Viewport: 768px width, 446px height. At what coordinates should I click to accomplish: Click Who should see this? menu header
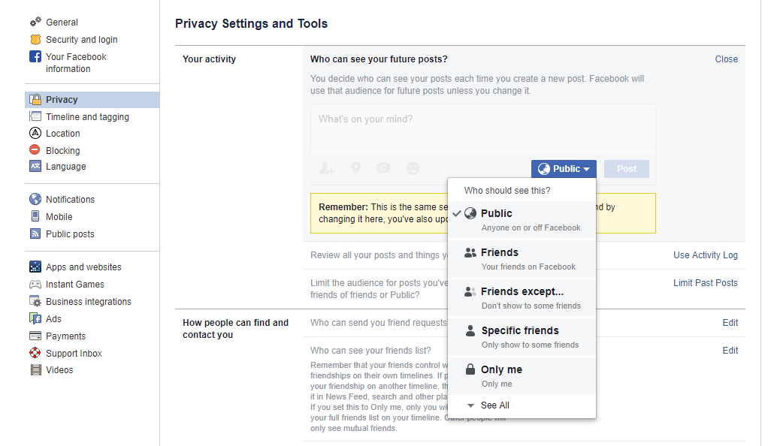coord(507,191)
